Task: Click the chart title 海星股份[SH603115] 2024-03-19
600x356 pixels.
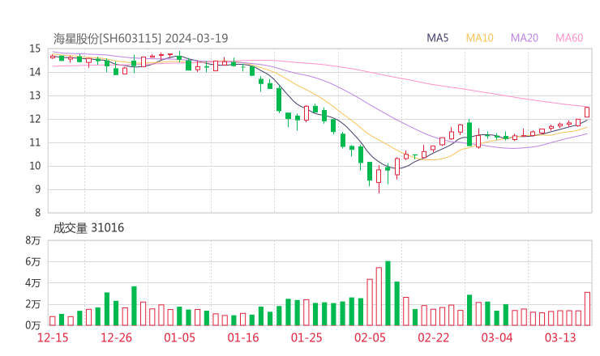Action: pos(140,38)
